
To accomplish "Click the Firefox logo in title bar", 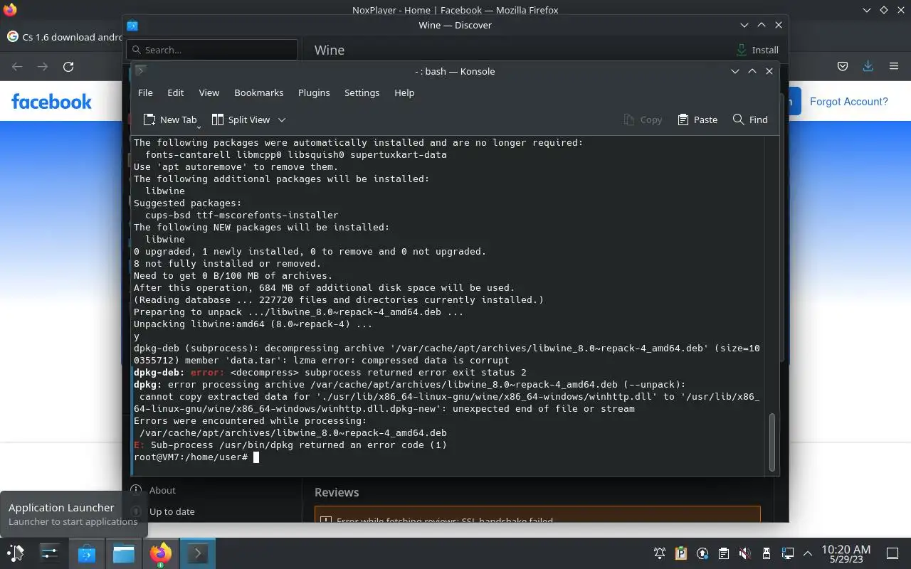I will click(x=9, y=10).
